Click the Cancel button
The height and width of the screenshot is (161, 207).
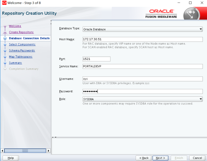coord(197,158)
